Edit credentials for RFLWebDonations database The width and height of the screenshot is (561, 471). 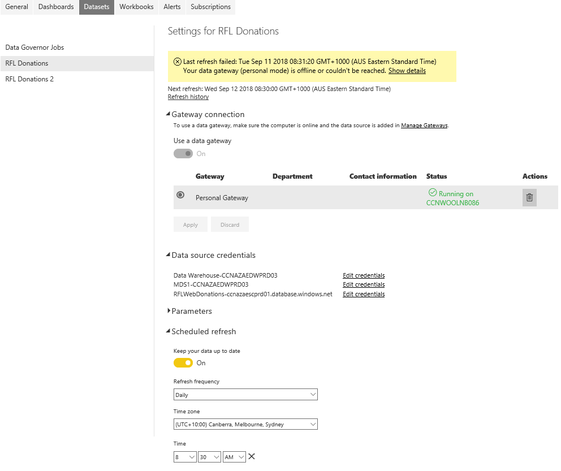click(364, 294)
